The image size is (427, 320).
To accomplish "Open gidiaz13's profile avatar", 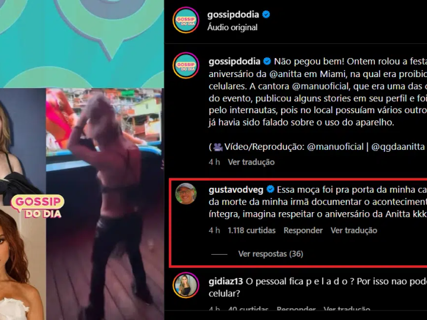I will coord(186,285).
